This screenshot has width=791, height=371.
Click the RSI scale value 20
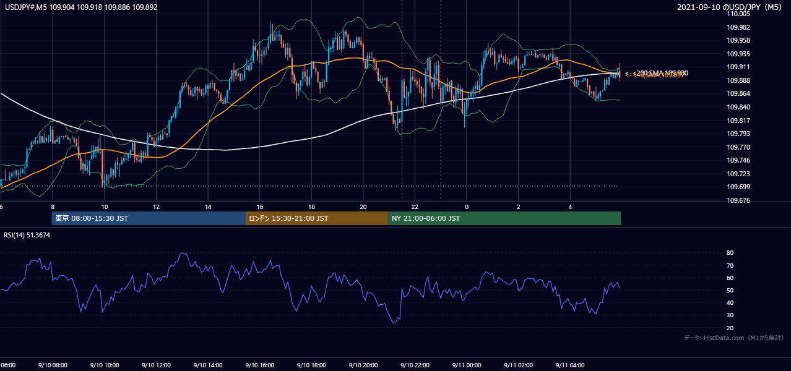730,328
